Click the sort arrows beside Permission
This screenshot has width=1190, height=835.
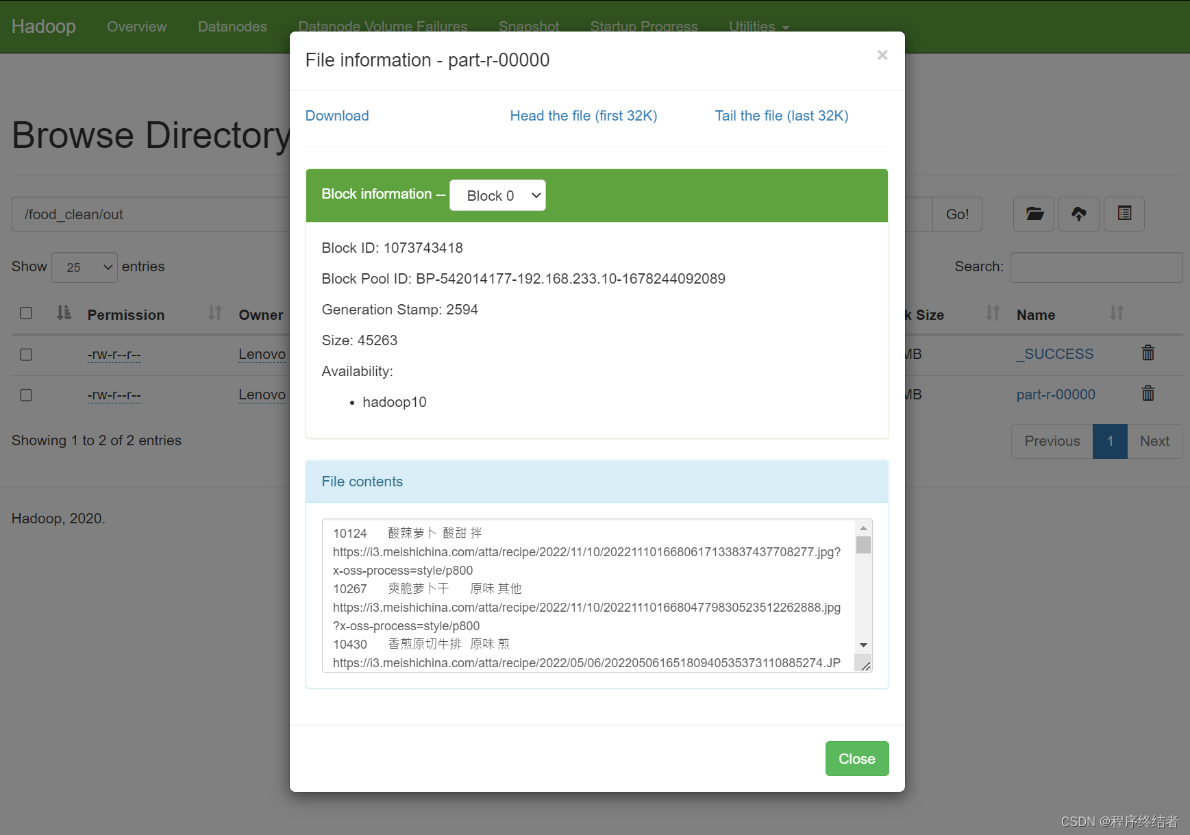pyautogui.click(x=215, y=313)
